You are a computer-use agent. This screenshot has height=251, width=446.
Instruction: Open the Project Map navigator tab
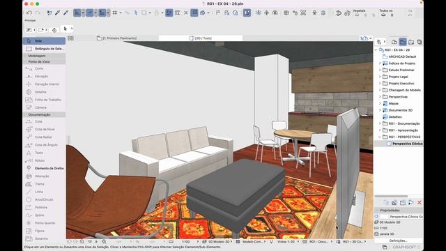pyautogui.click(x=394, y=42)
